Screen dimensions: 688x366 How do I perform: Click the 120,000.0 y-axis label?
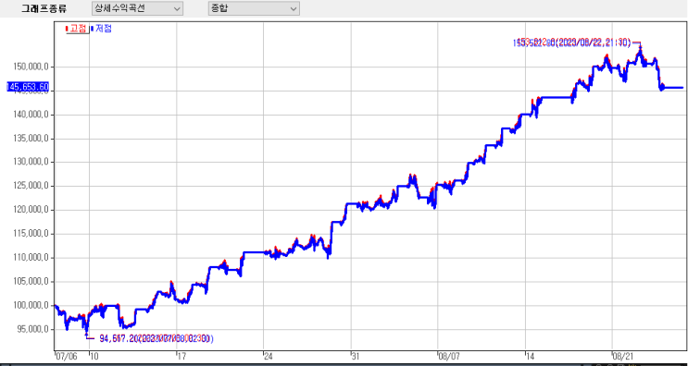[x=31, y=210]
